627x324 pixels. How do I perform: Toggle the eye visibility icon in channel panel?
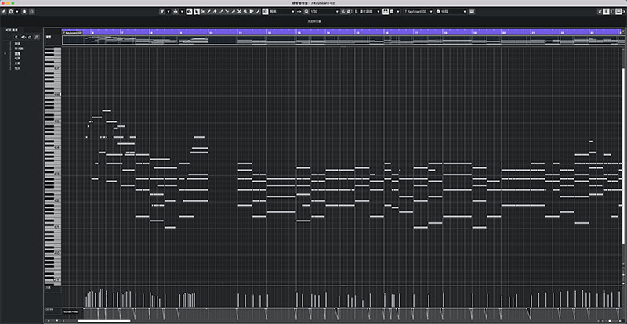24,37
